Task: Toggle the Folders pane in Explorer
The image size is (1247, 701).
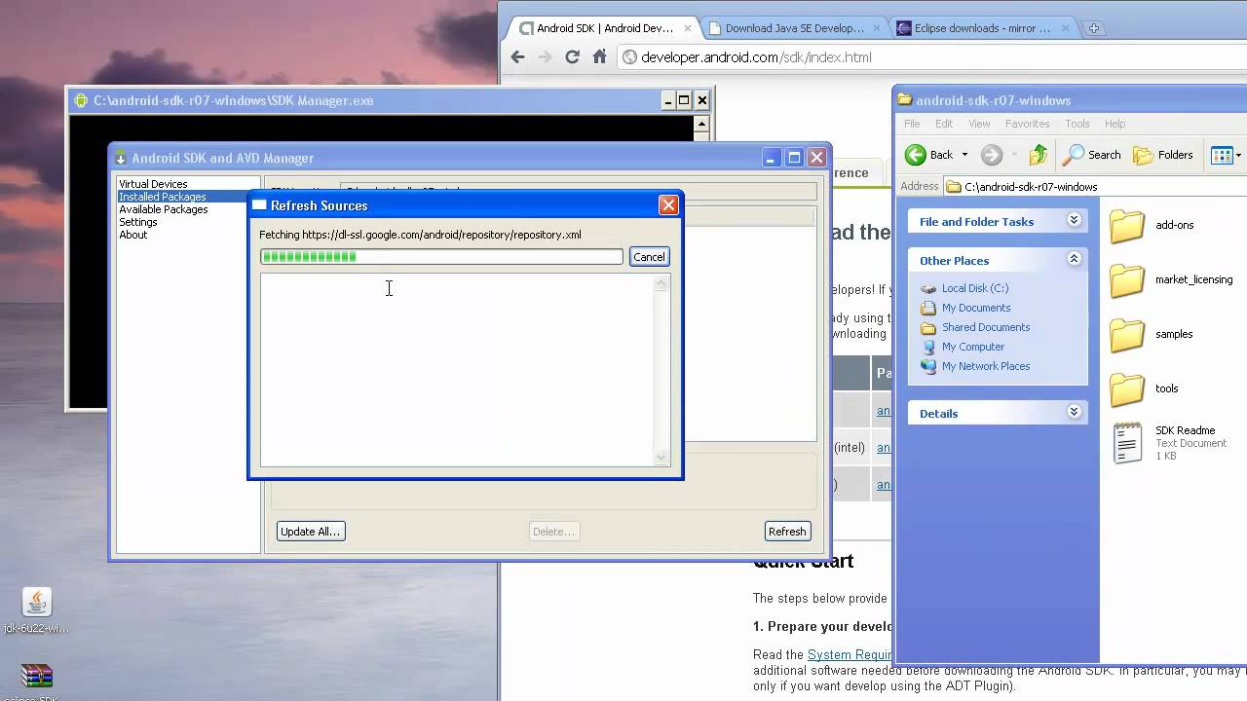Action: click(x=1163, y=155)
